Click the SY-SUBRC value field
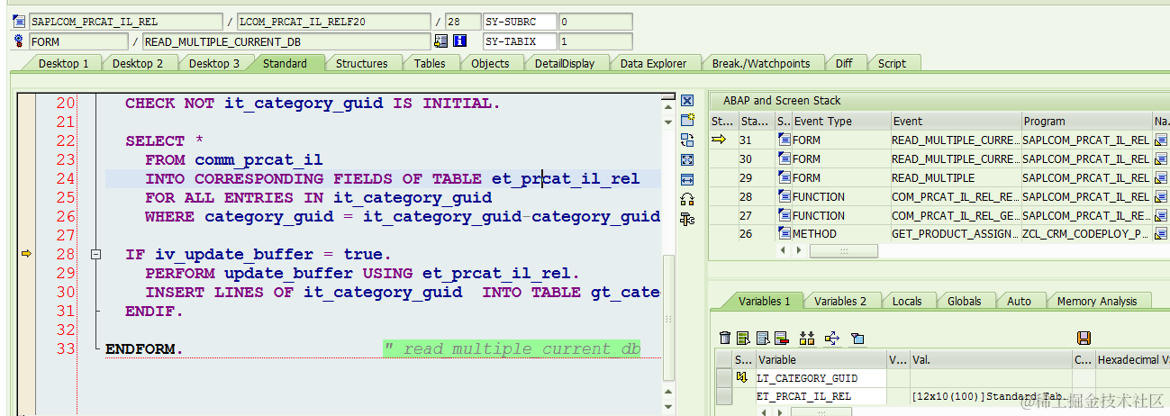The width and height of the screenshot is (1170, 416). click(594, 22)
